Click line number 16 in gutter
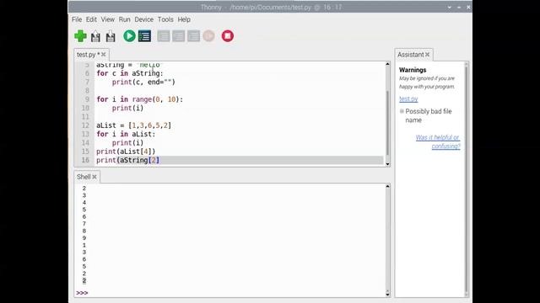Screen dimensions: 540x303 (x=85, y=160)
